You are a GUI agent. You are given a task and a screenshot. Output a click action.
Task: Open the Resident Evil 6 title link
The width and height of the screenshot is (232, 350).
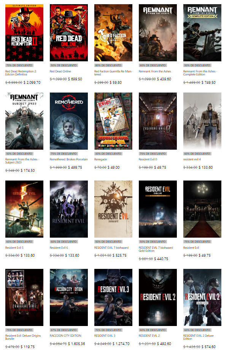[x=59, y=248]
